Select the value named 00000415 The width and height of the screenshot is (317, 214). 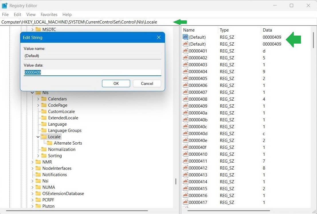pyautogui.click(x=198, y=188)
